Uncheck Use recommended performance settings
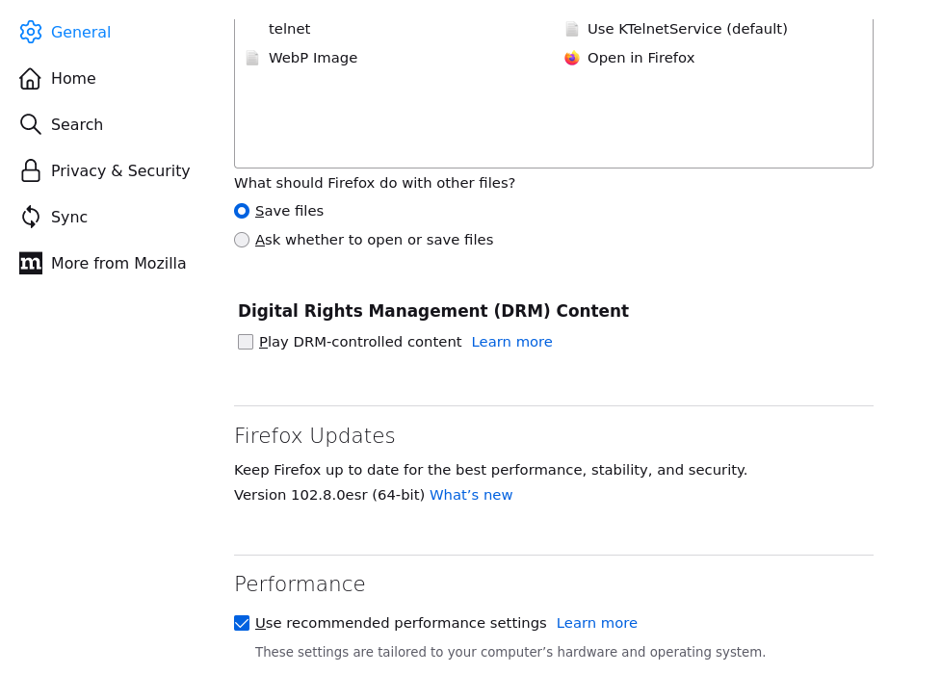Image resolution: width=941 pixels, height=700 pixels. 242,623
